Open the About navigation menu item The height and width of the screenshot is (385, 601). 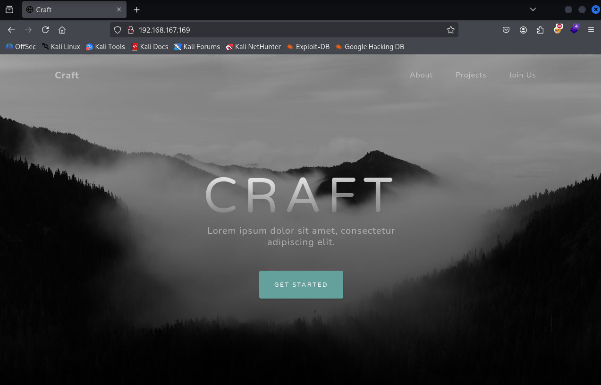(421, 75)
